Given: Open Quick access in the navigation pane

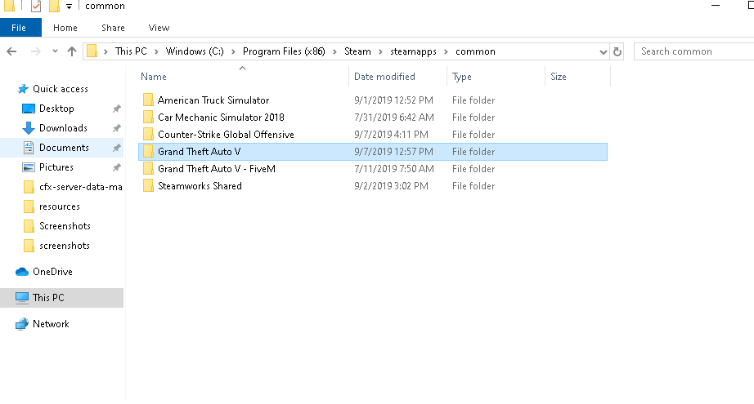Looking at the screenshot, I should [61, 89].
